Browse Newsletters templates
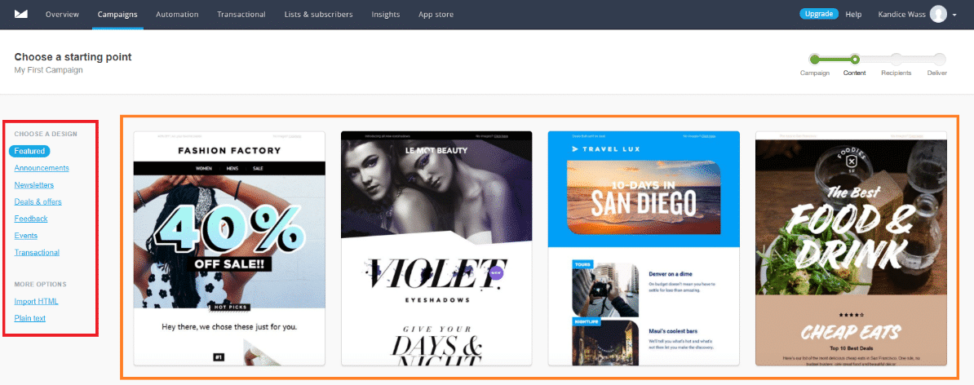This screenshot has width=974, height=385. (x=34, y=185)
